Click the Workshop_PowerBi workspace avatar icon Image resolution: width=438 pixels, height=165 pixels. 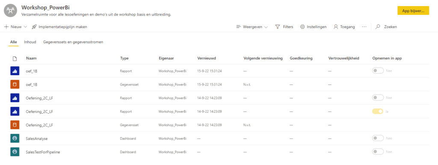click(x=11, y=10)
